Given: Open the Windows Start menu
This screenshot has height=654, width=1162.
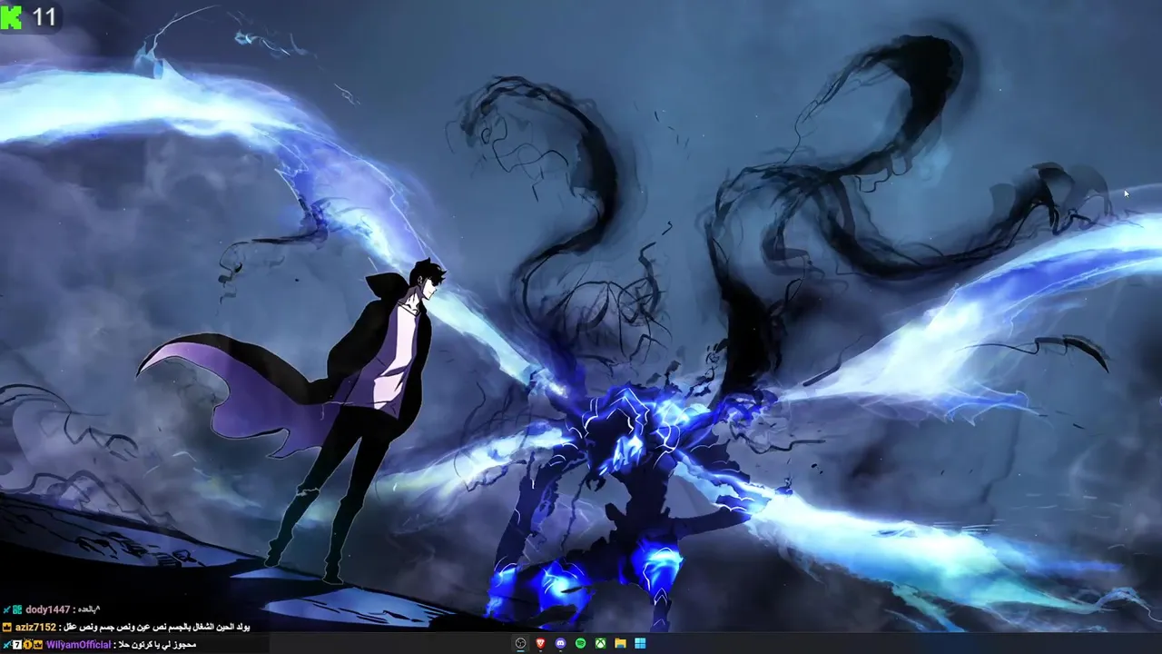Looking at the screenshot, I should click(x=640, y=643).
